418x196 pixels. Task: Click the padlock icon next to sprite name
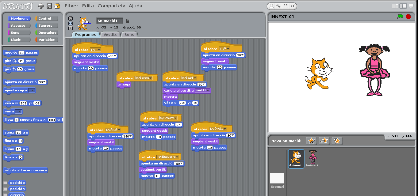click(x=127, y=21)
